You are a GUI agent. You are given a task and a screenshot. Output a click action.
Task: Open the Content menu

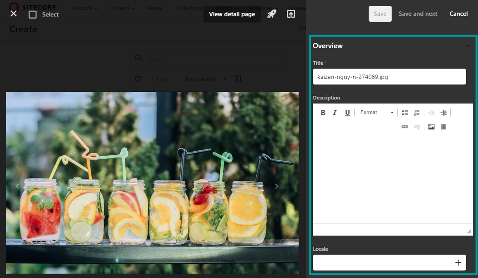(122, 8)
